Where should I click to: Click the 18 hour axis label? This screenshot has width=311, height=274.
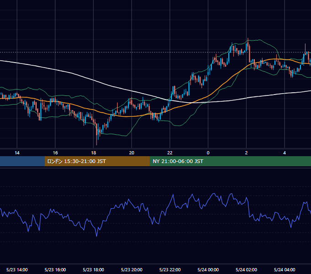[x=93, y=153]
